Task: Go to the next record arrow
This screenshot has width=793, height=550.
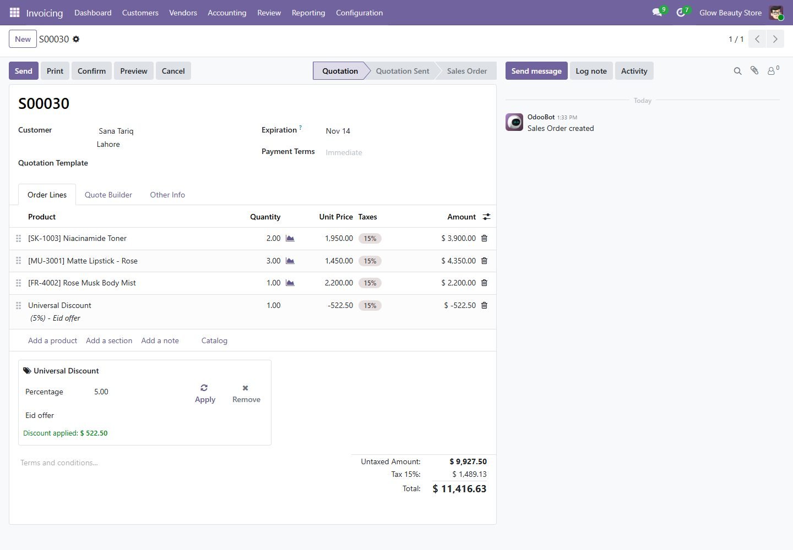Action: click(775, 39)
